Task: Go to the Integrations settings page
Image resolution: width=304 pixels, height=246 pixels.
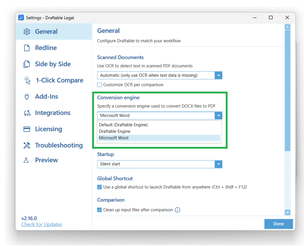Action: [52, 113]
